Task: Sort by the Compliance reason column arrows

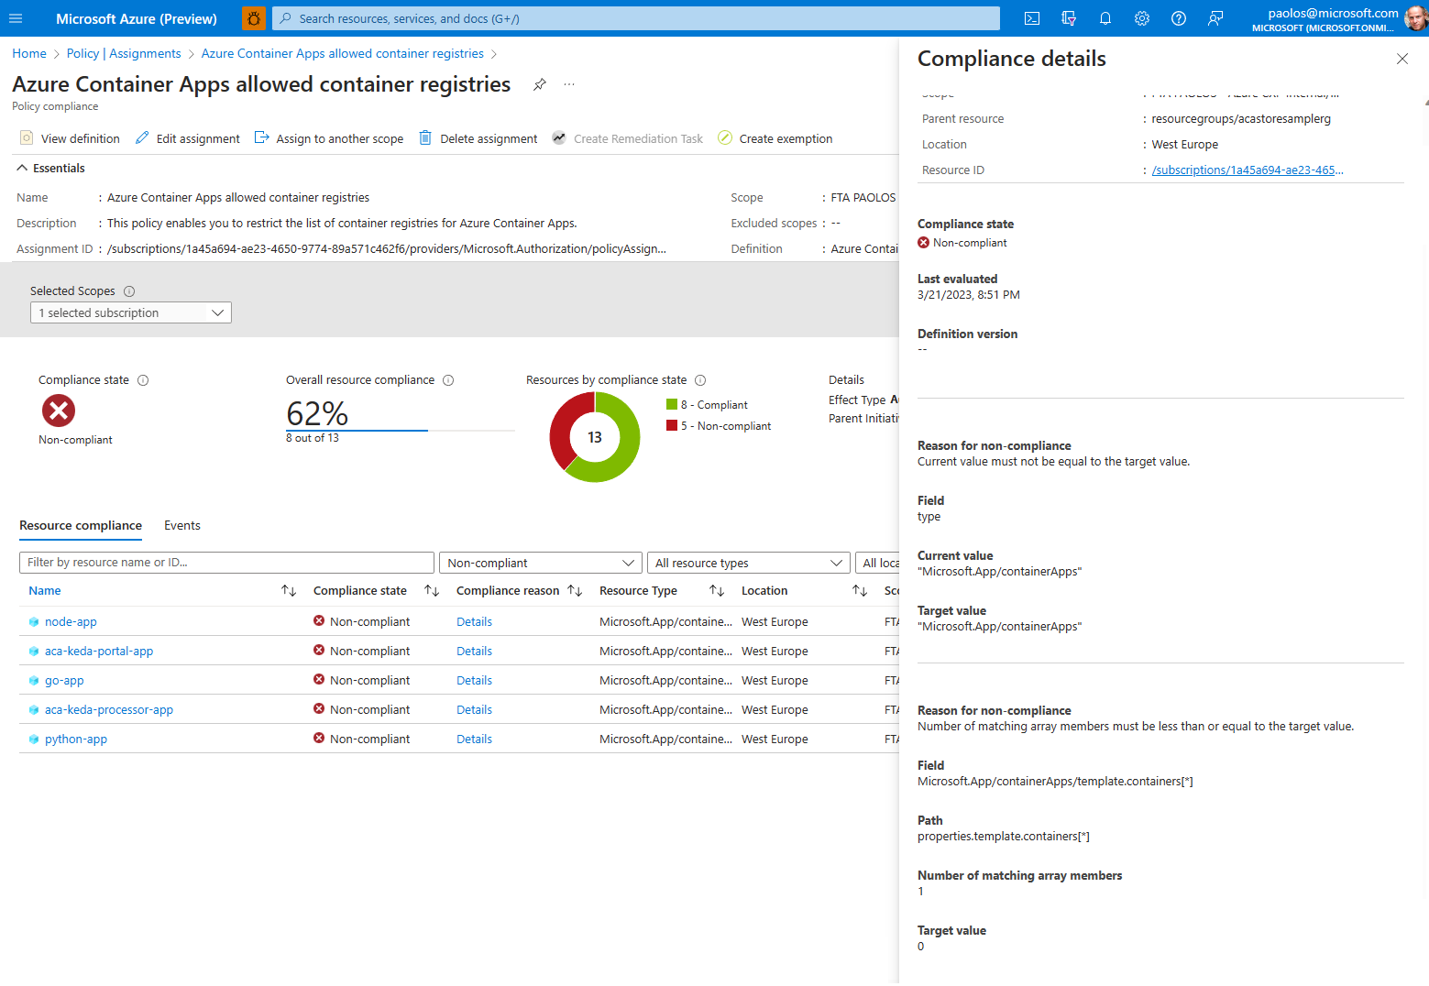Action: pos(575,591)
